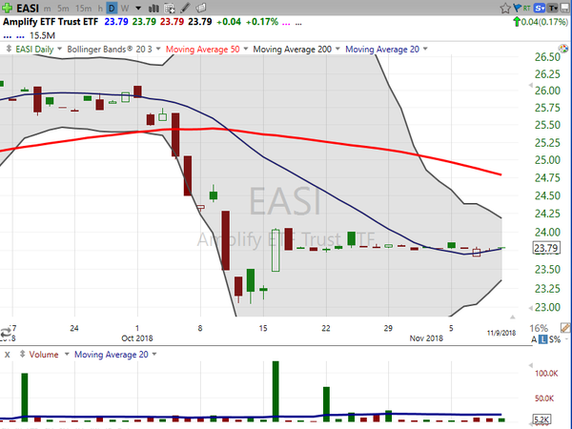This screenshot has width=572, height=429.
Task: Click the Bollinger Bands 20 3 label
Action: coord(110,49)
